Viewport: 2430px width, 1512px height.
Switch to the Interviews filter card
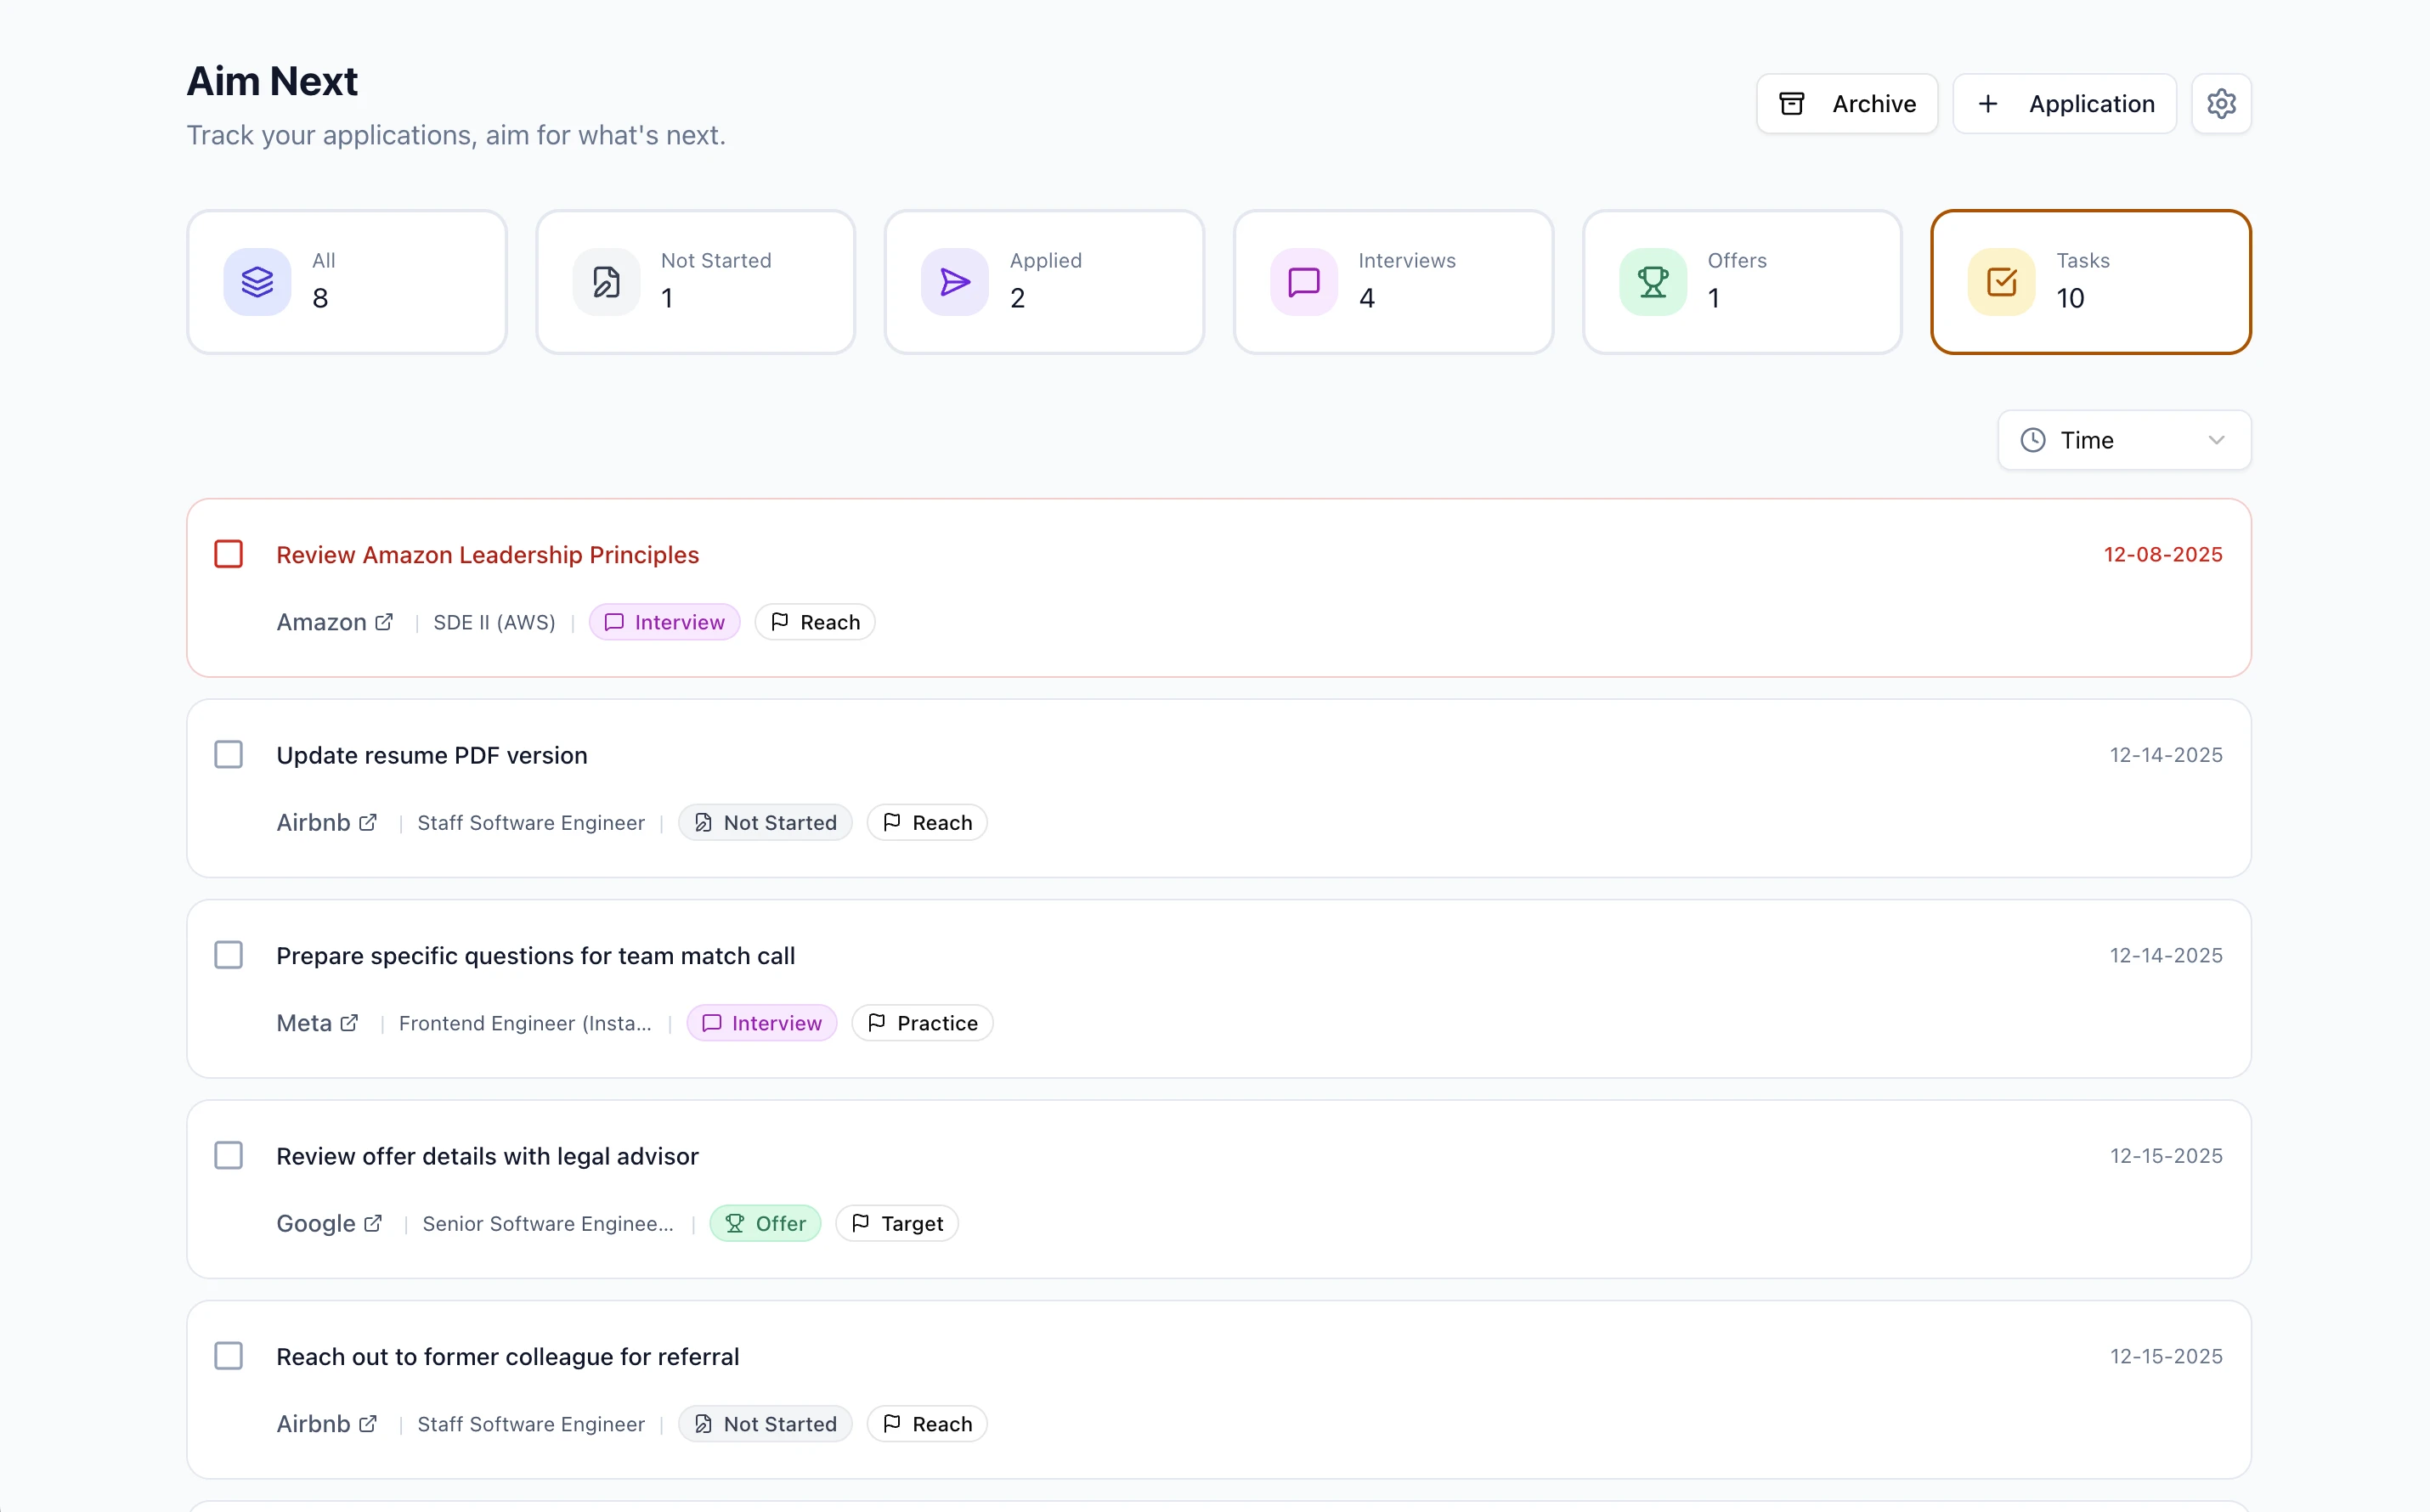click(1393, 281)
